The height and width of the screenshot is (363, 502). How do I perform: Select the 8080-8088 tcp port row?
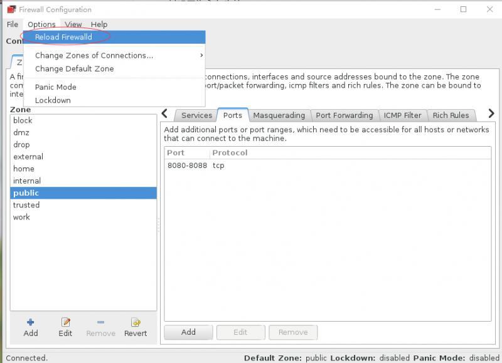(x=328, y=166)
